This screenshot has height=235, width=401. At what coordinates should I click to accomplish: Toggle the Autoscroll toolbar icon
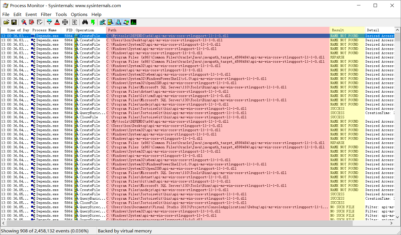(x=32, y=22)
